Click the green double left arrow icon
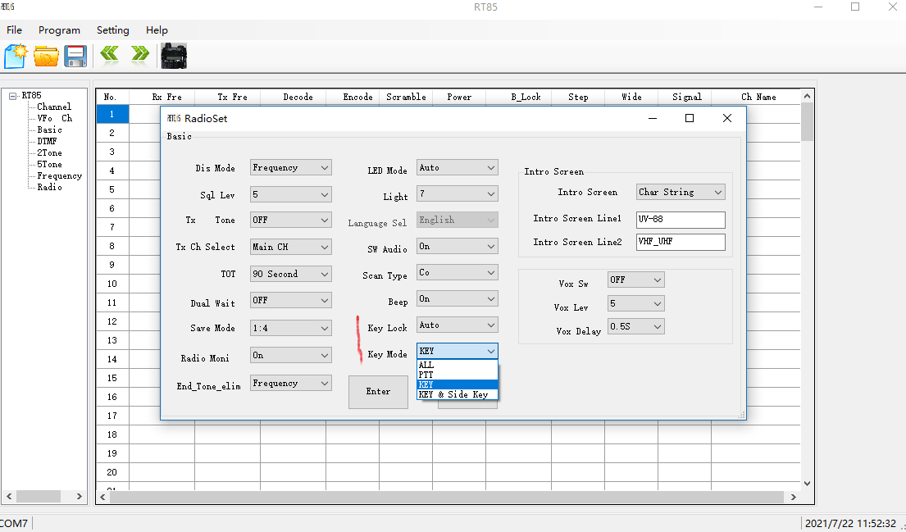 [110, 55]
